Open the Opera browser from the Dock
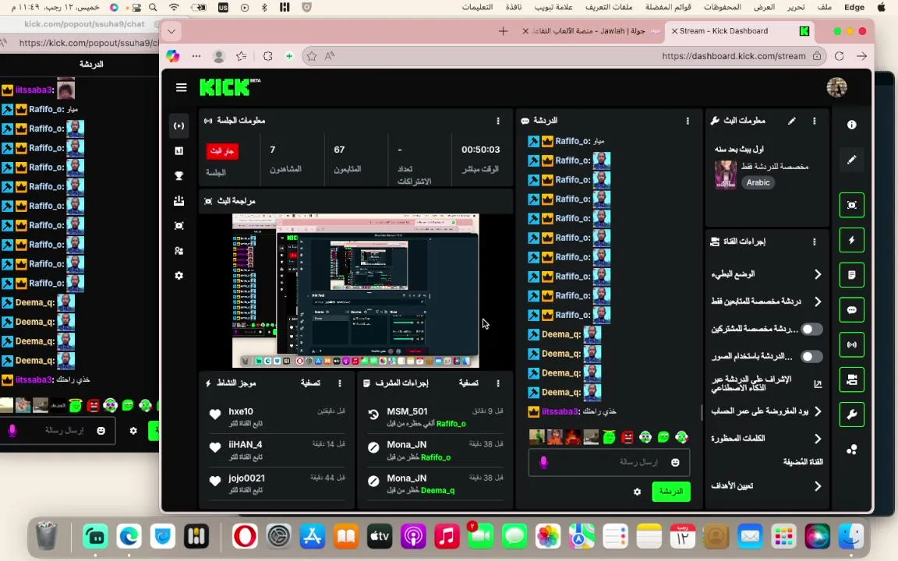 pyautogui.click(x=245, y=537)
